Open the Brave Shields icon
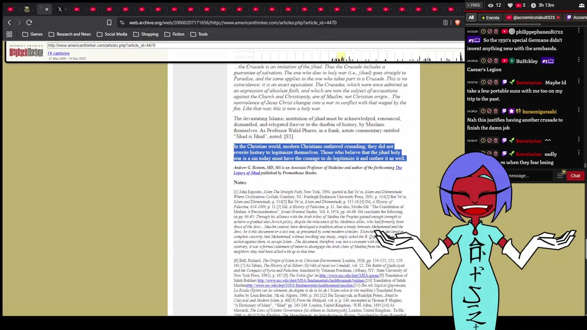 pyautogui.click(x=457, y=22)
